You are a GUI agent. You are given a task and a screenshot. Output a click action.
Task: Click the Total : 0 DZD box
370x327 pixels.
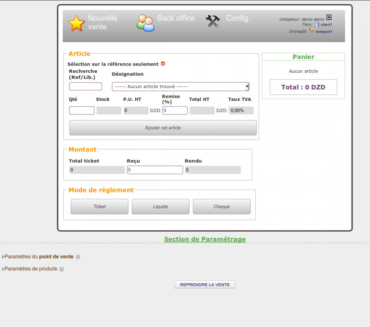click(303, 87)
